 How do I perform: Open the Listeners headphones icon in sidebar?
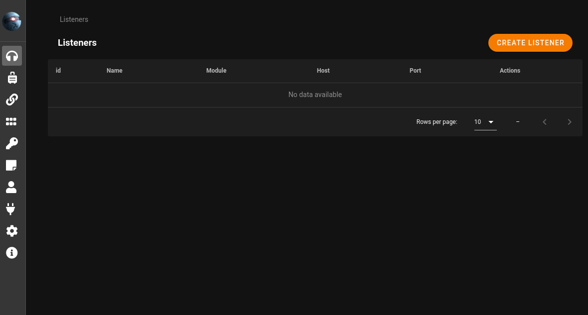tap(12, 56)
